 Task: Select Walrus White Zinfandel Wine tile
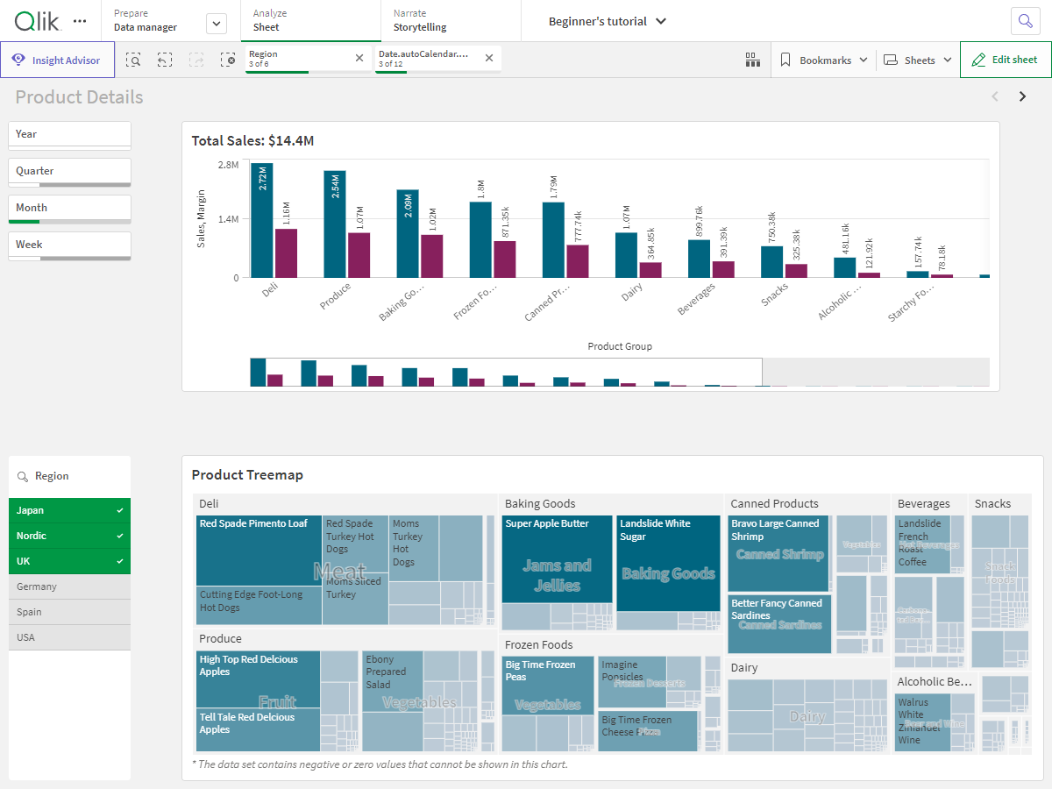pyautogui.click(x=922, y=722)
